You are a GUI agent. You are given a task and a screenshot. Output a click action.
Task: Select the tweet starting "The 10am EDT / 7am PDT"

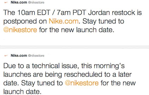(x=75, y=23)
